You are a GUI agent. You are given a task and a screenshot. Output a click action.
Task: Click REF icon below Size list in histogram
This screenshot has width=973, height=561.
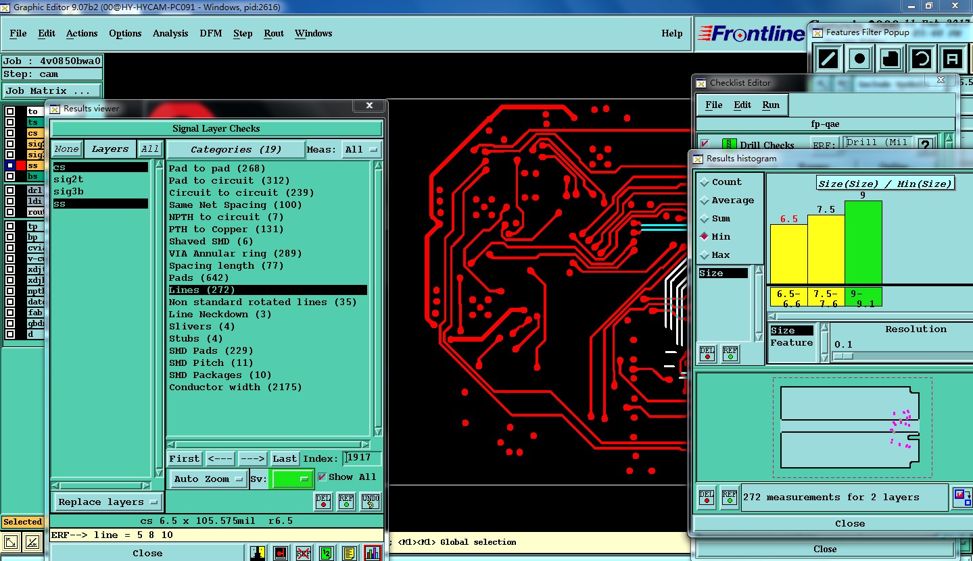point(730,353)
